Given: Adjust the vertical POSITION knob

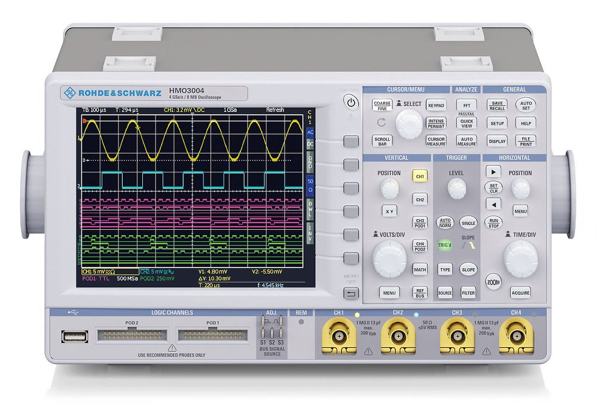Looking at the screenshot, I should point(389,189).
